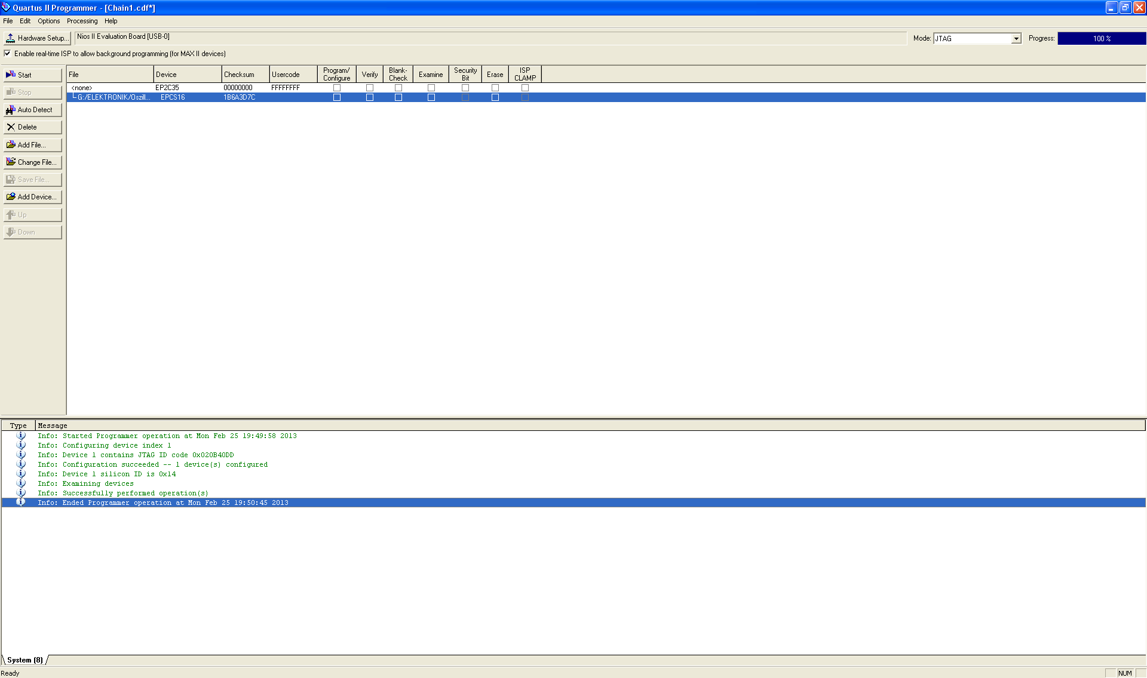The image size is (1147, 678).
Task: Run Auto Detect for devices
Action: tap(33, 110)
